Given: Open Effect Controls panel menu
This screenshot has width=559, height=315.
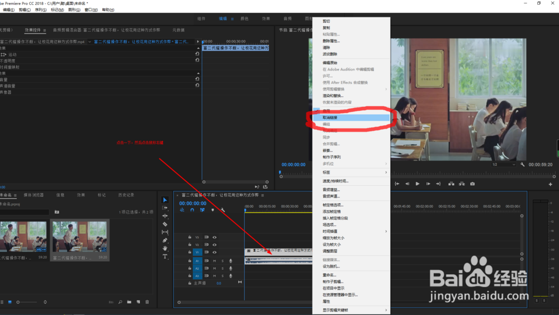Looking at the screenshot, I should pyautogui.click(x=45, y=30).
